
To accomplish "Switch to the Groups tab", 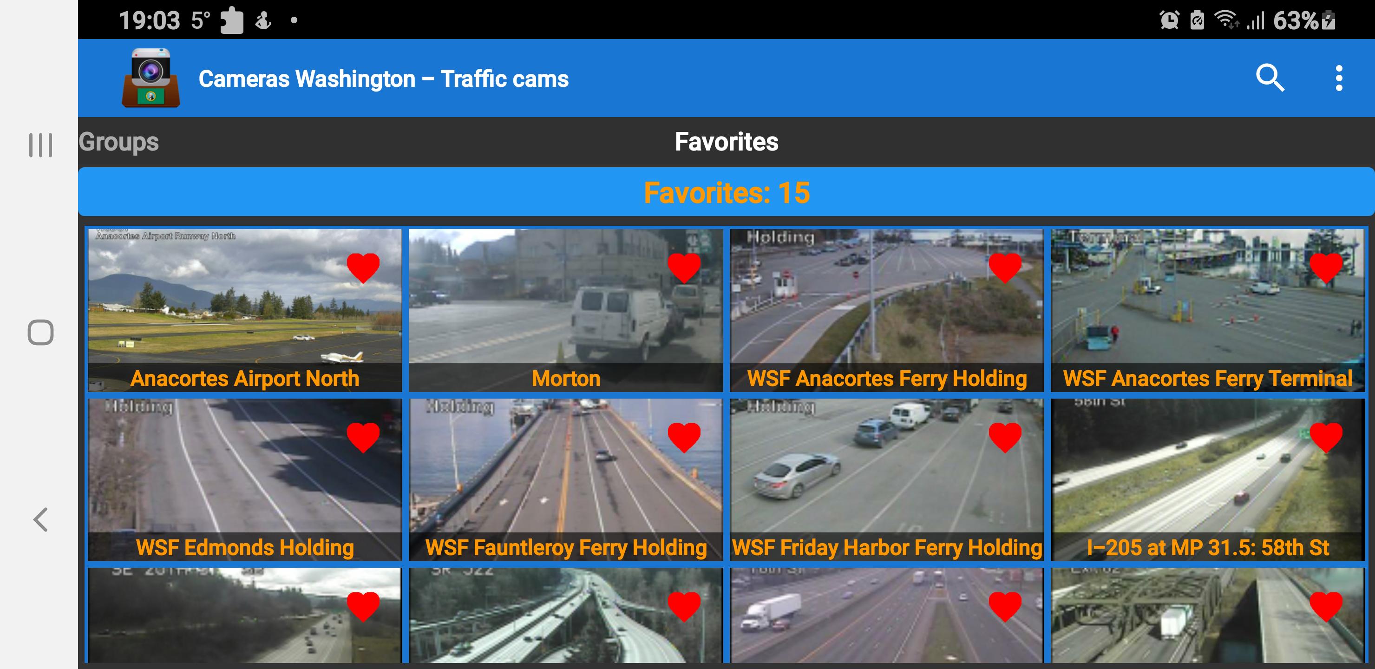I will click(x=119, y=142).
